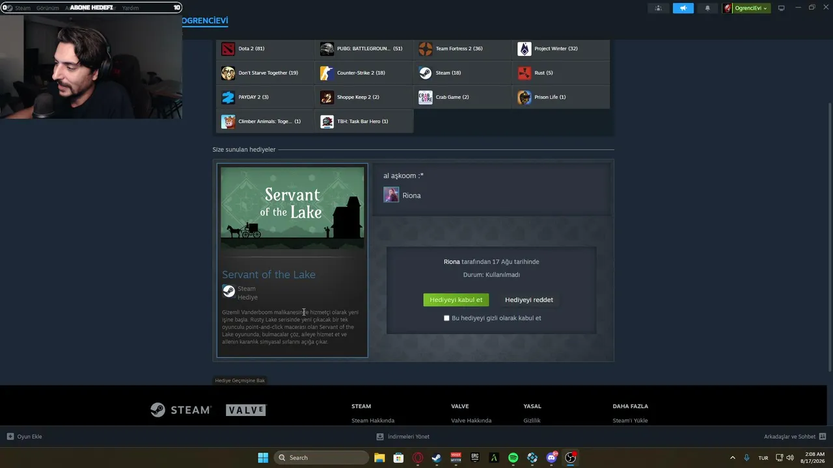Click the Valve logo in the footer
833x468 pixels.
246,410
